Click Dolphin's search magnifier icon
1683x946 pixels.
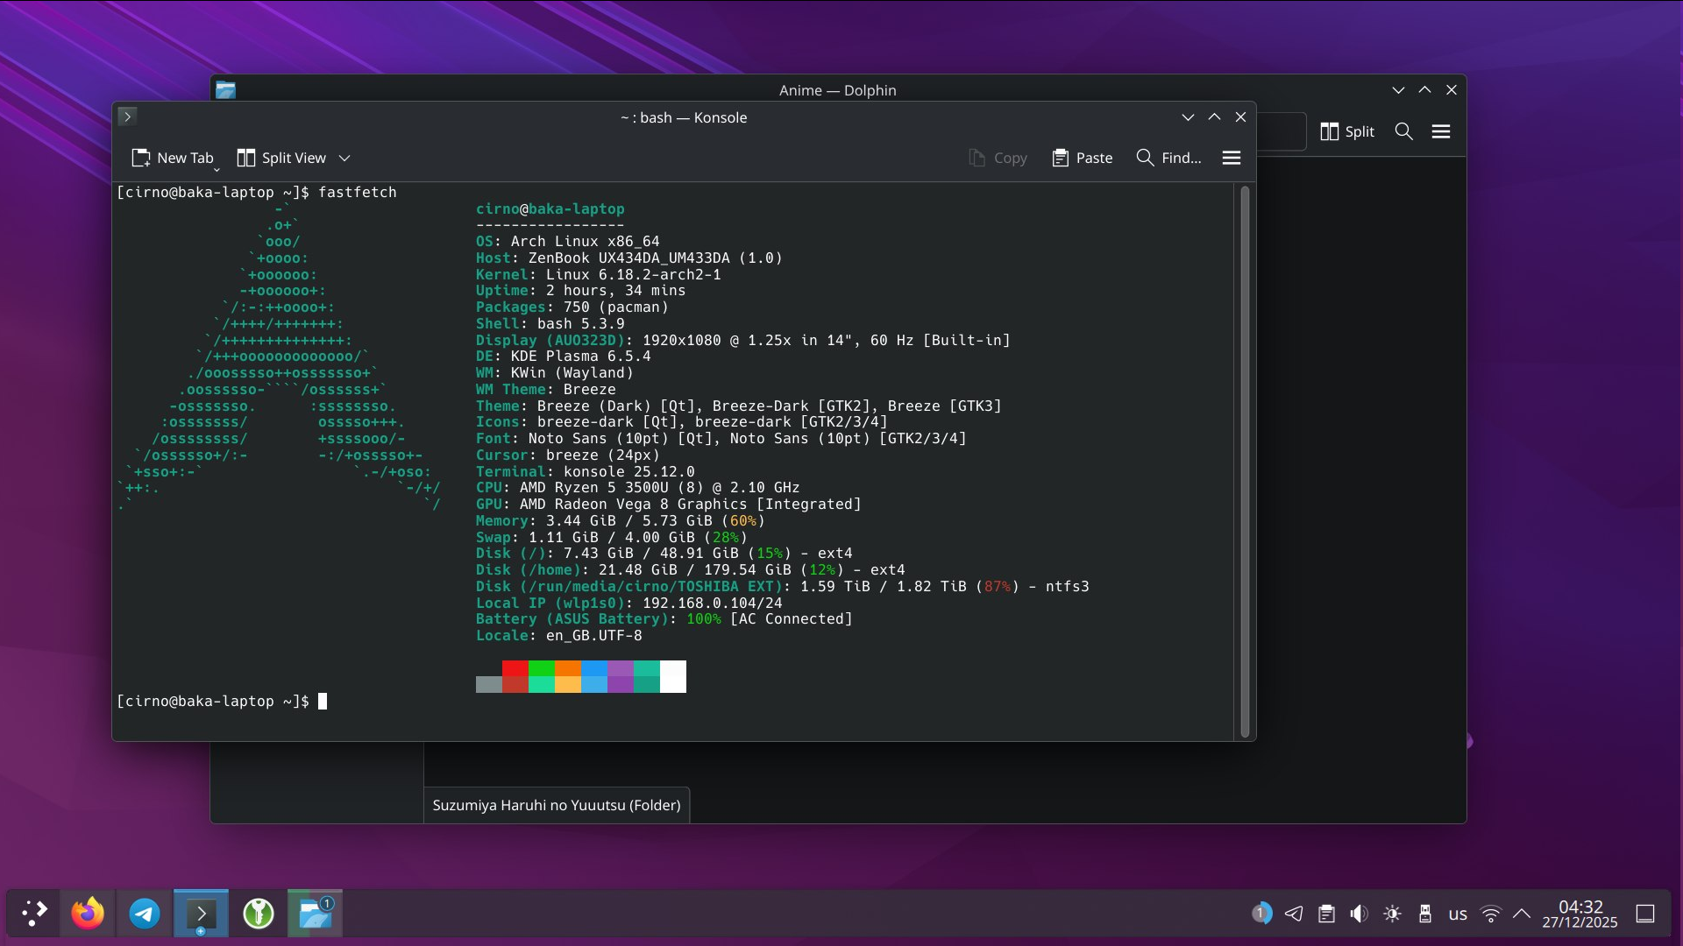coord(1403,131)
